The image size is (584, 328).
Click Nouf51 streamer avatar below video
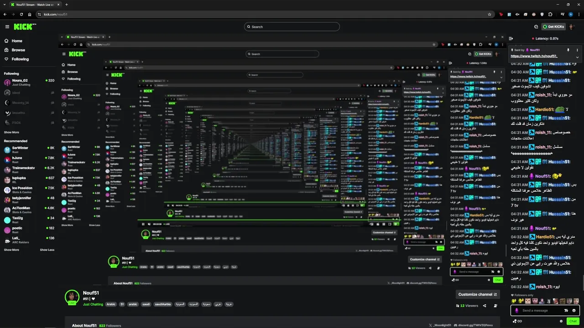tap(72, 297)
